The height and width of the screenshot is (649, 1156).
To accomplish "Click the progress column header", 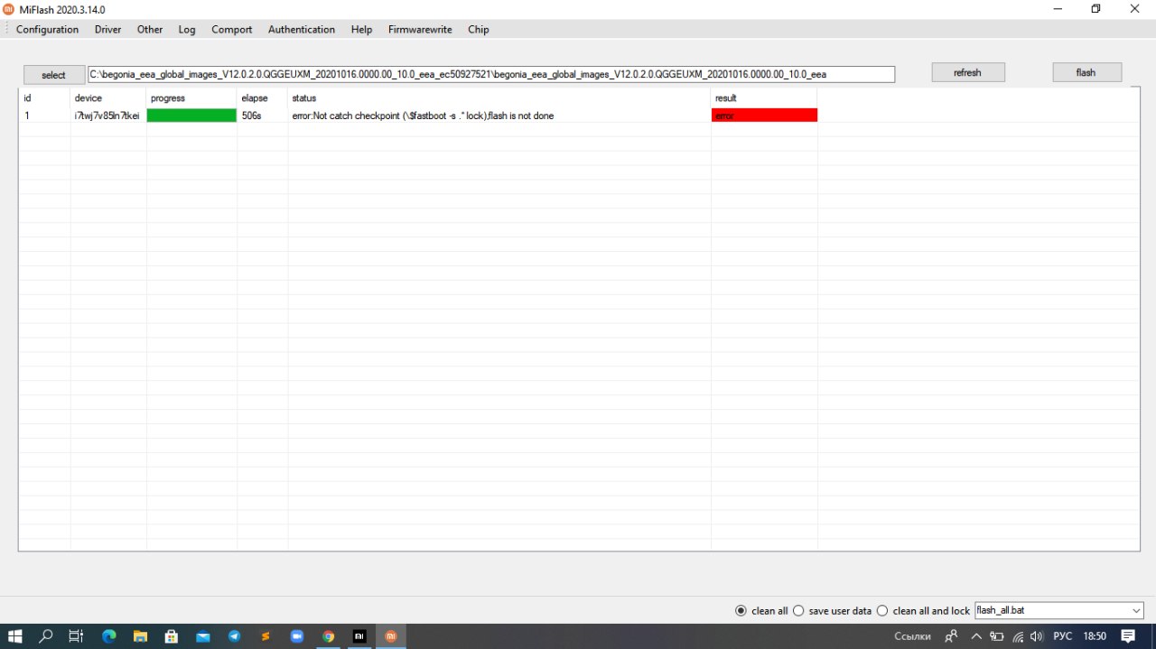I will [191, 97].
